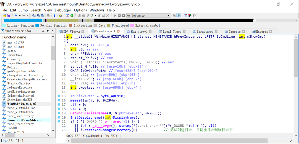The height and width of the screenshot is (144, 299).
Task: Click CreateAndChangeDircetory call on line 23
Action: (107, 130)
